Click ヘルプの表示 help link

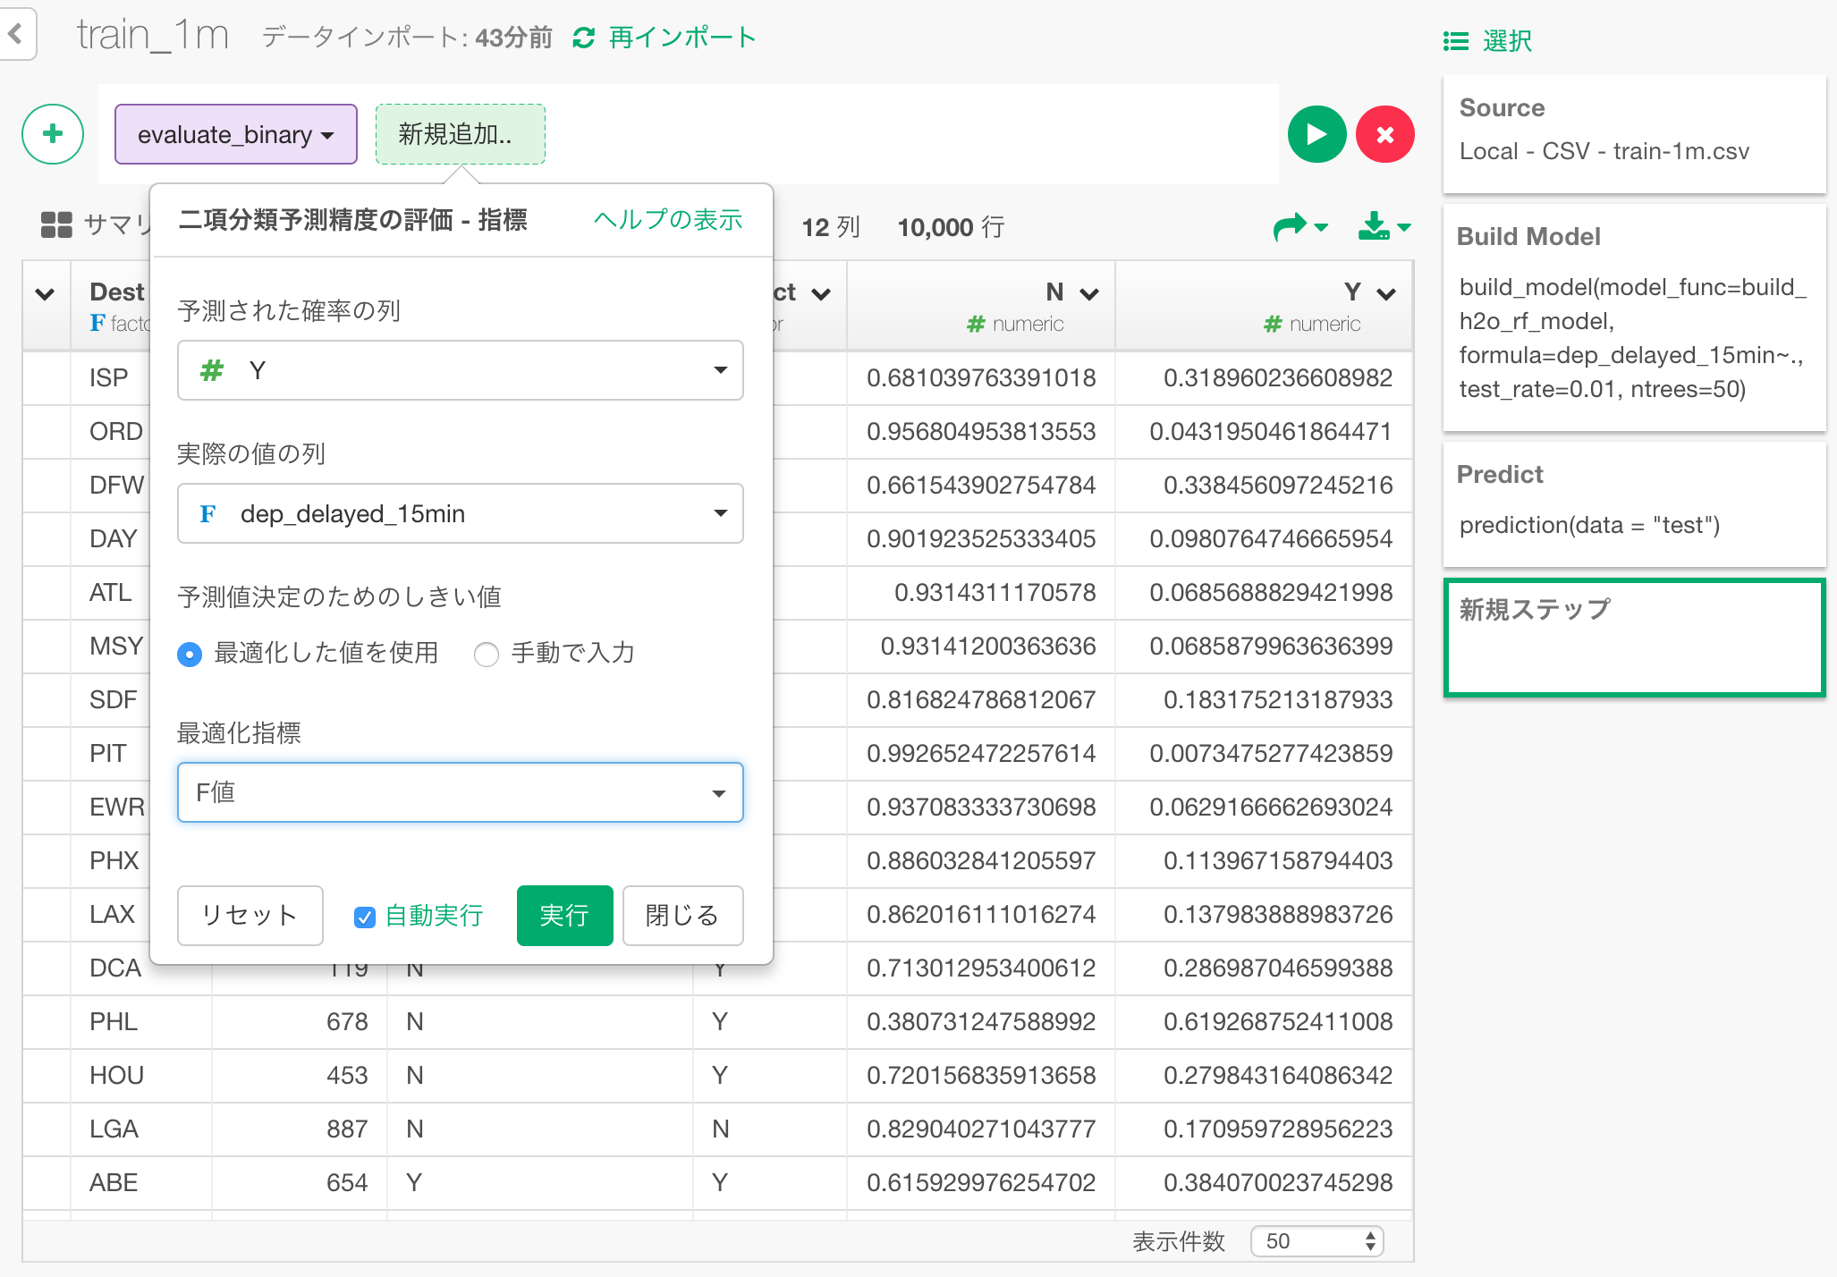tap(668, 220)
